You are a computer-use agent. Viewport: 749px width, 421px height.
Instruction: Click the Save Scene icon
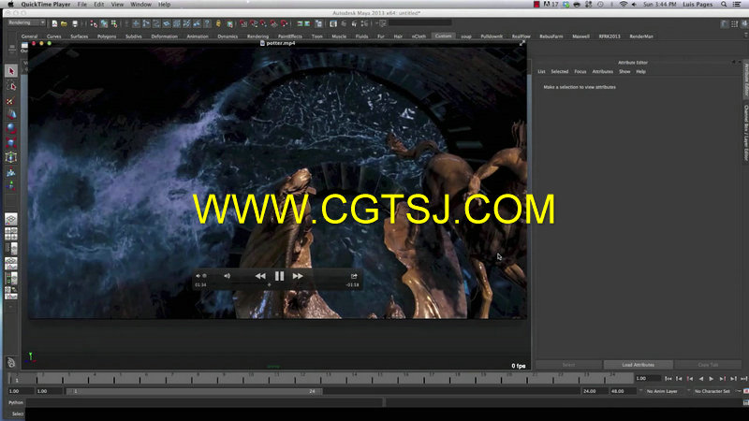(x=75, y=23)
